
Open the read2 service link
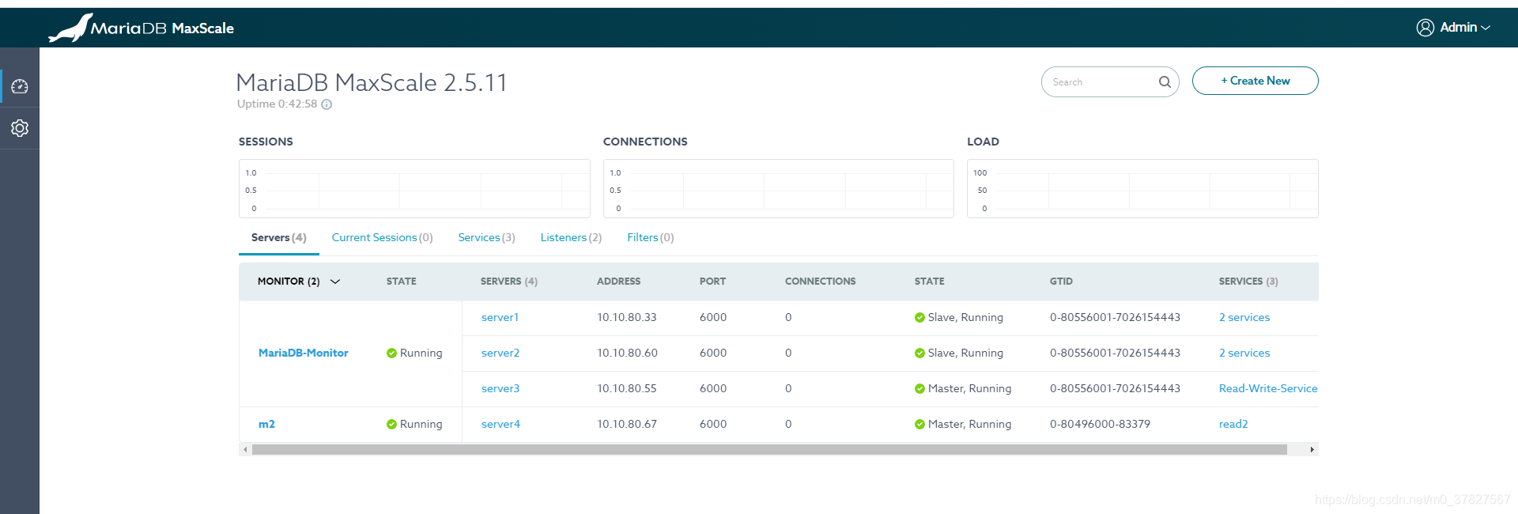coord(1233,425)
